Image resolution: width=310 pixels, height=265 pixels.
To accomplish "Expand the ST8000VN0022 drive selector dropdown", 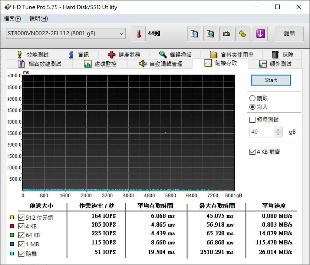I will click(x=66, y=34).
